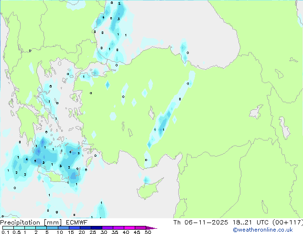Click the 30–35 mm purple legend swatch

click(x=107, y=228)
